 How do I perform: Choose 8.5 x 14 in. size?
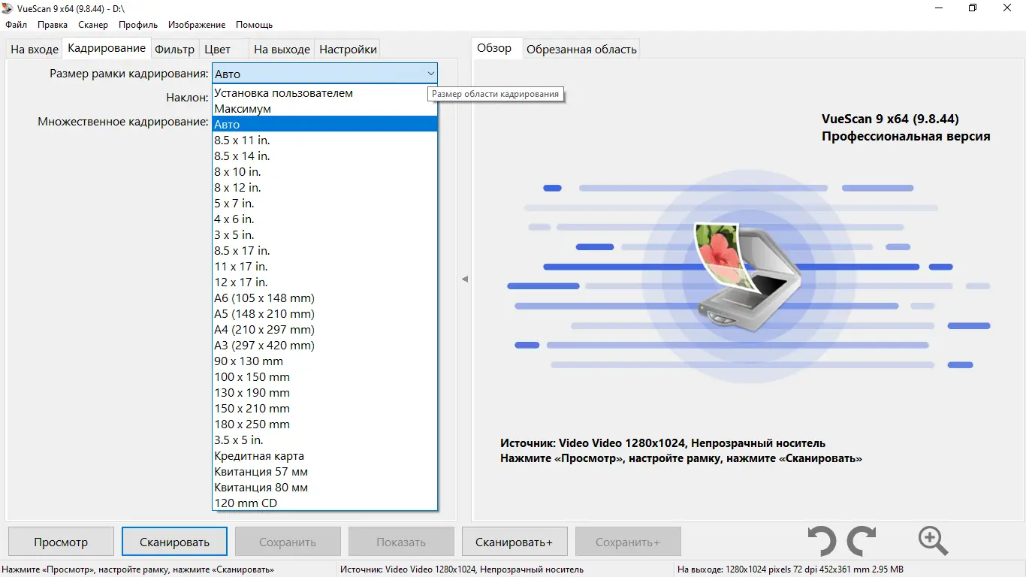[324, 156]
